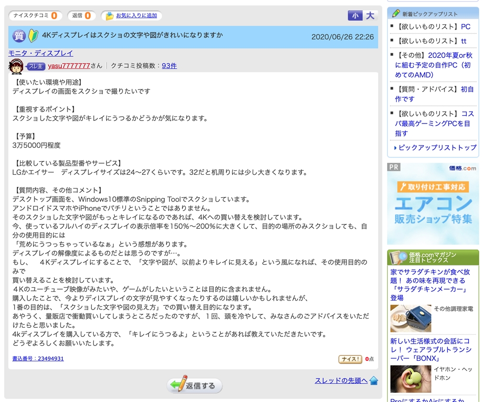Click the BONX earphone thumbnail image

tap(411, 379)
